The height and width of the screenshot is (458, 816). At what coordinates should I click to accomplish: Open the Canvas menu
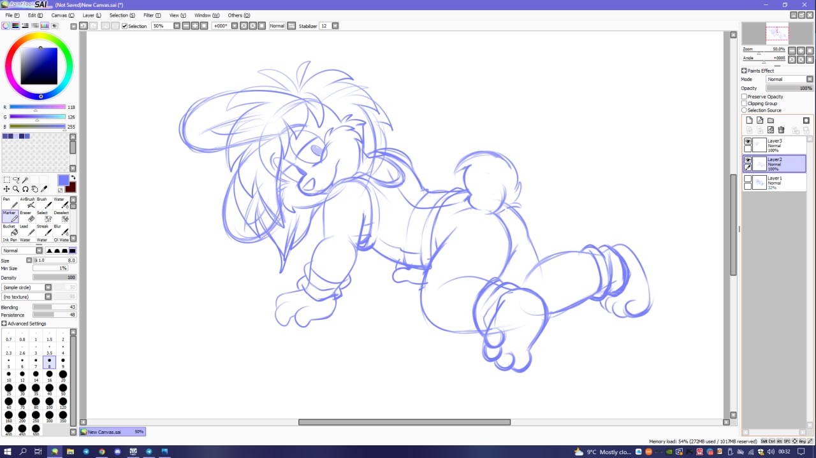click(x=62, y=15)
